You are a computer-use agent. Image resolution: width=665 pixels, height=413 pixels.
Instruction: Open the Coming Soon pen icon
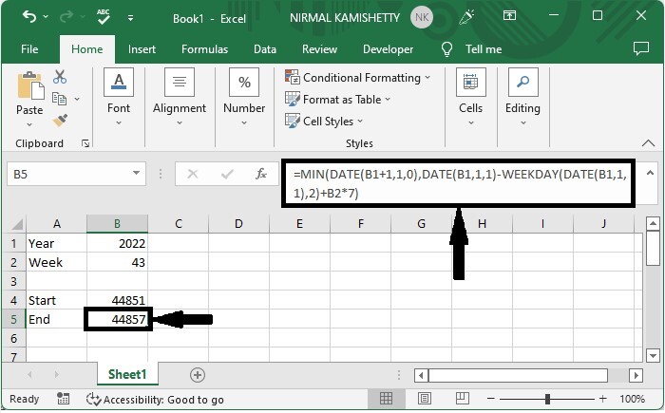pyautogui.click(x=466, y=17)
